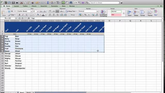Click the Print icon in toolbar
This screenshot has width=165, height=93.
[17, 3]
